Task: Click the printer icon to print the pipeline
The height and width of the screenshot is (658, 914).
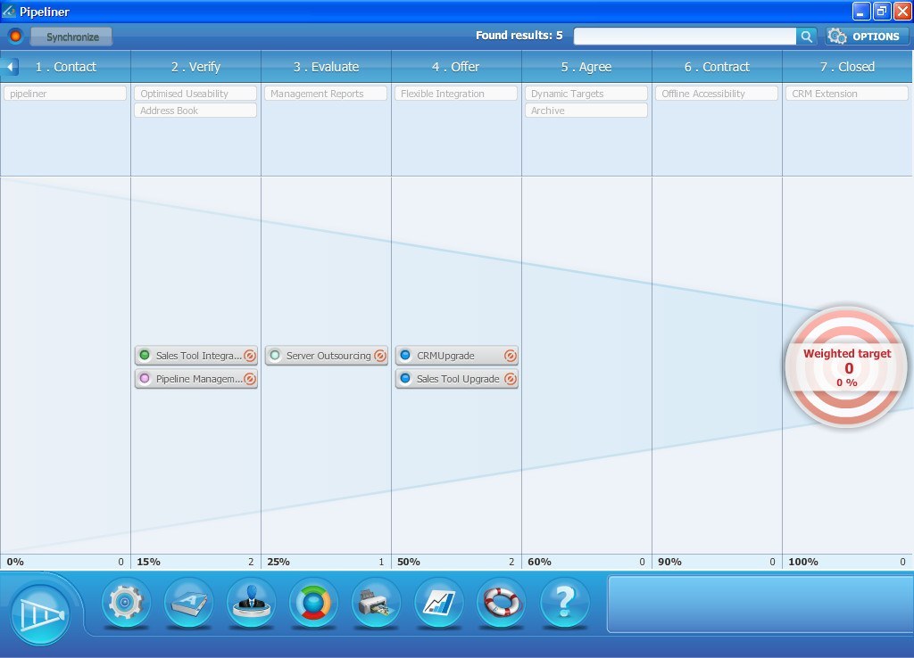Action: tap(376, 604)
